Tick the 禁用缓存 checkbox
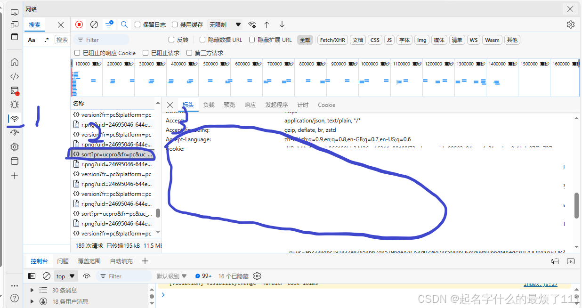582x308 pixels. pyautogui.click(x=175, y=24)
